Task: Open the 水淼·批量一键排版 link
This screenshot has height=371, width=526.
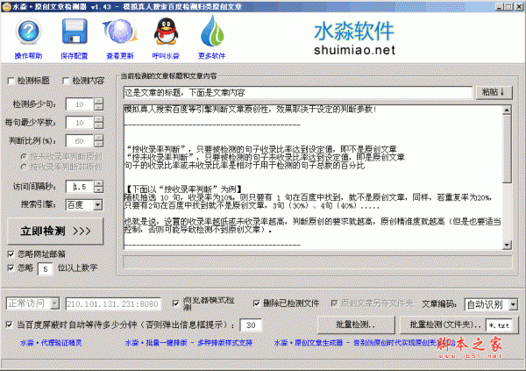Action: (188, 343)
